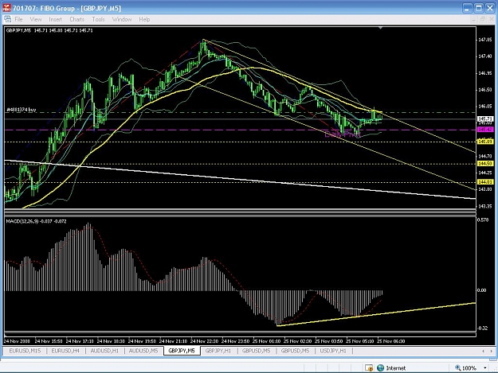Switch to the EURUSD,H4 chart tab
This screenshot has width=498, height=373.
pyautogui.click(x=65, y=351)
